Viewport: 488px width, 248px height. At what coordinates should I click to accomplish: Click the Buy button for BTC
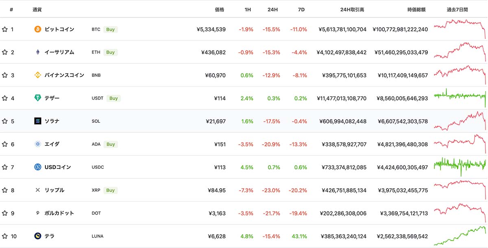pyautogui.click(x=111, y=29)
